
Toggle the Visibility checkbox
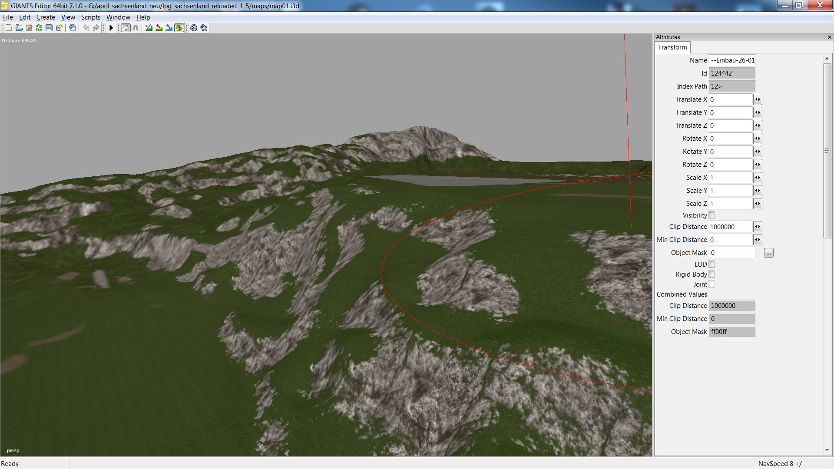(712, 215)
